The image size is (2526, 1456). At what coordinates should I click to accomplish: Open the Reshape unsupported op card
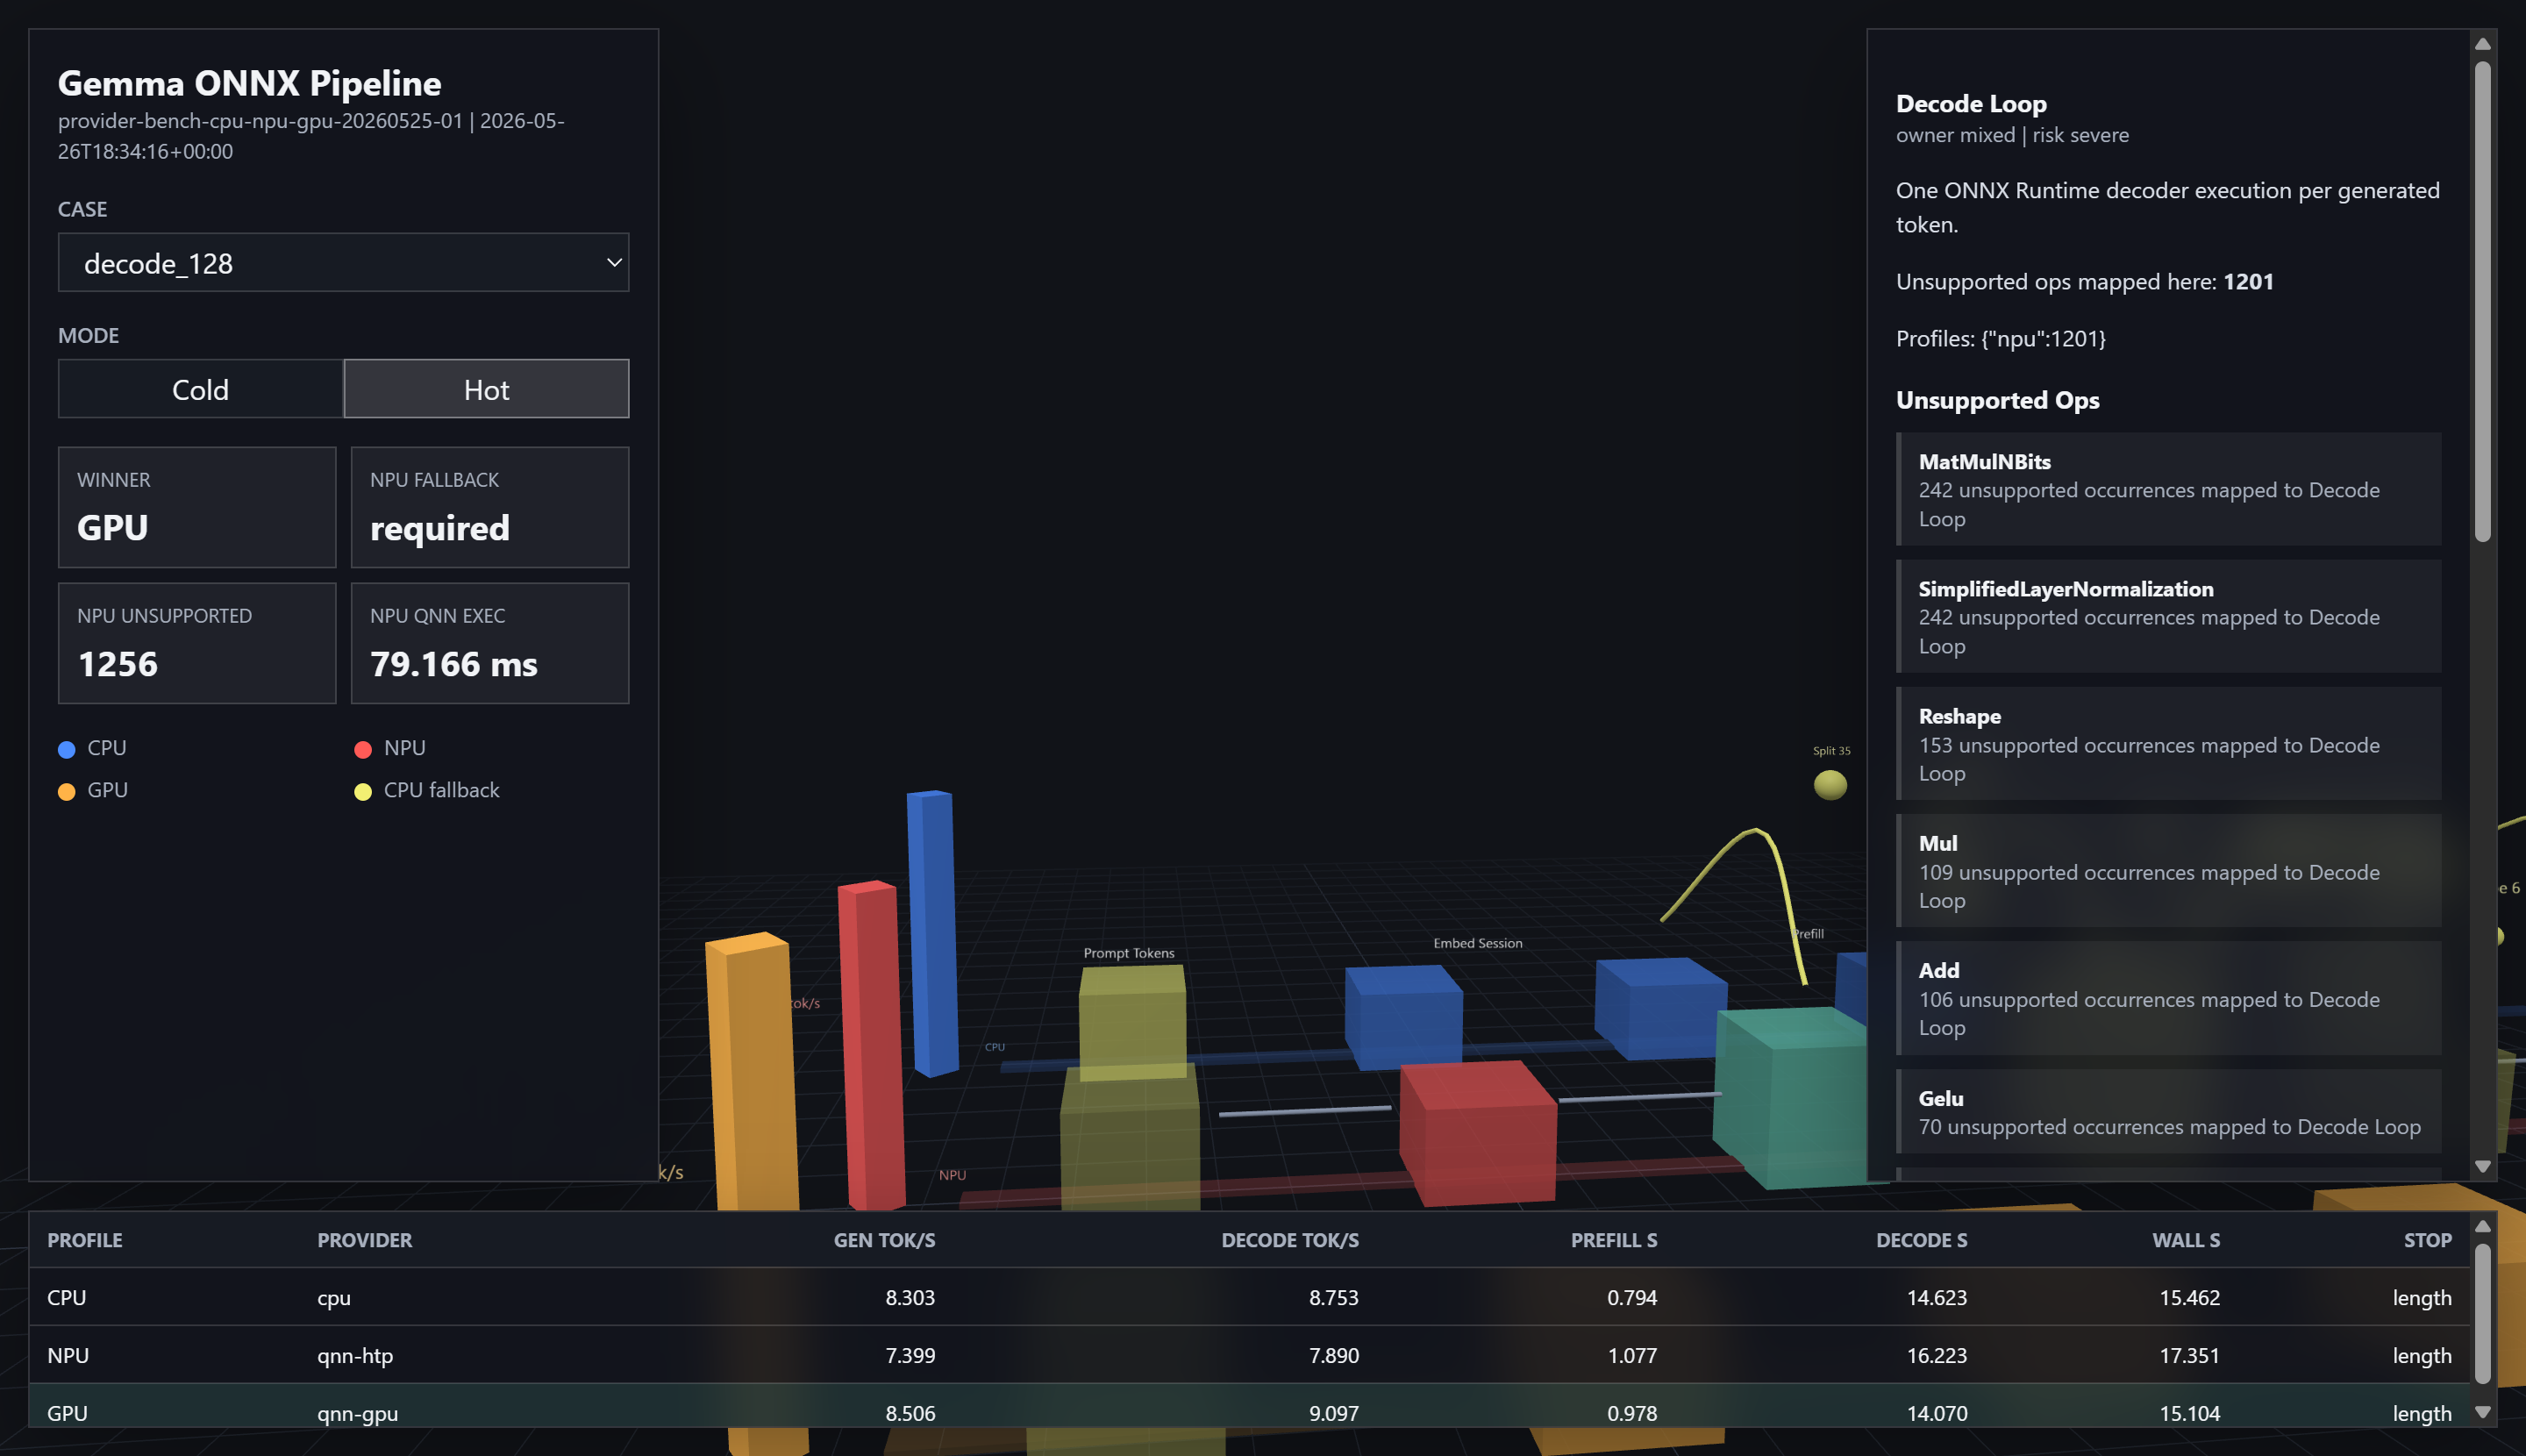[x=2168, y=743]
